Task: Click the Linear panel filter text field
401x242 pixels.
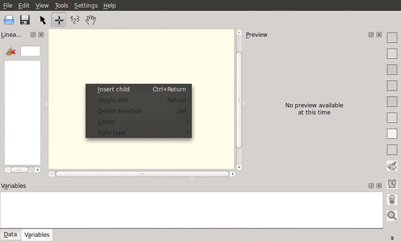Action: point(30,51)
